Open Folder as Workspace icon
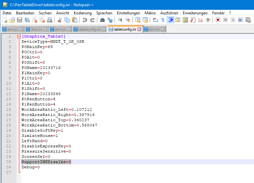 tap(200, 20)
